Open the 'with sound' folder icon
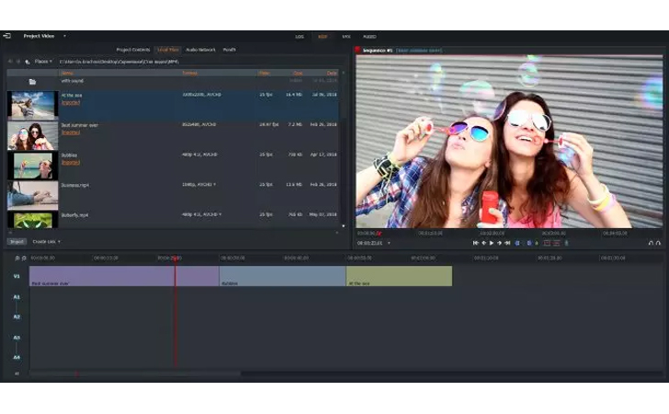 coord(32,82)
